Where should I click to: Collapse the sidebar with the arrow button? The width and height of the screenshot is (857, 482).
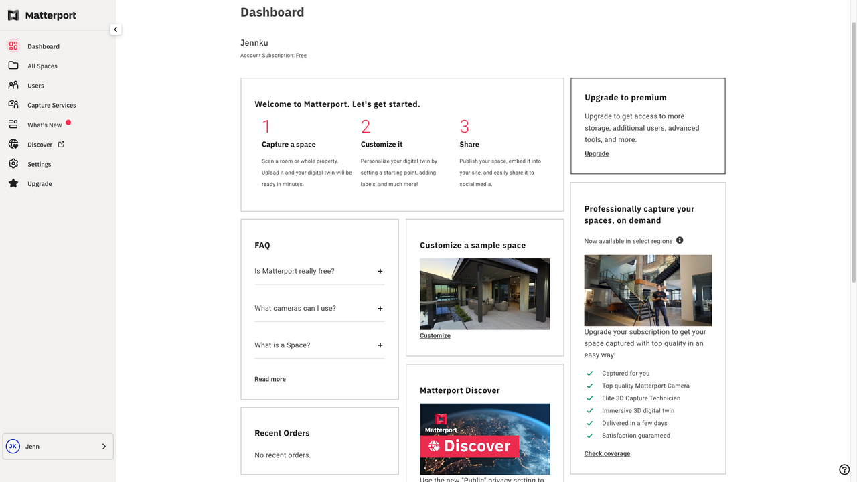pyautogui.click(x=116, y=29)
